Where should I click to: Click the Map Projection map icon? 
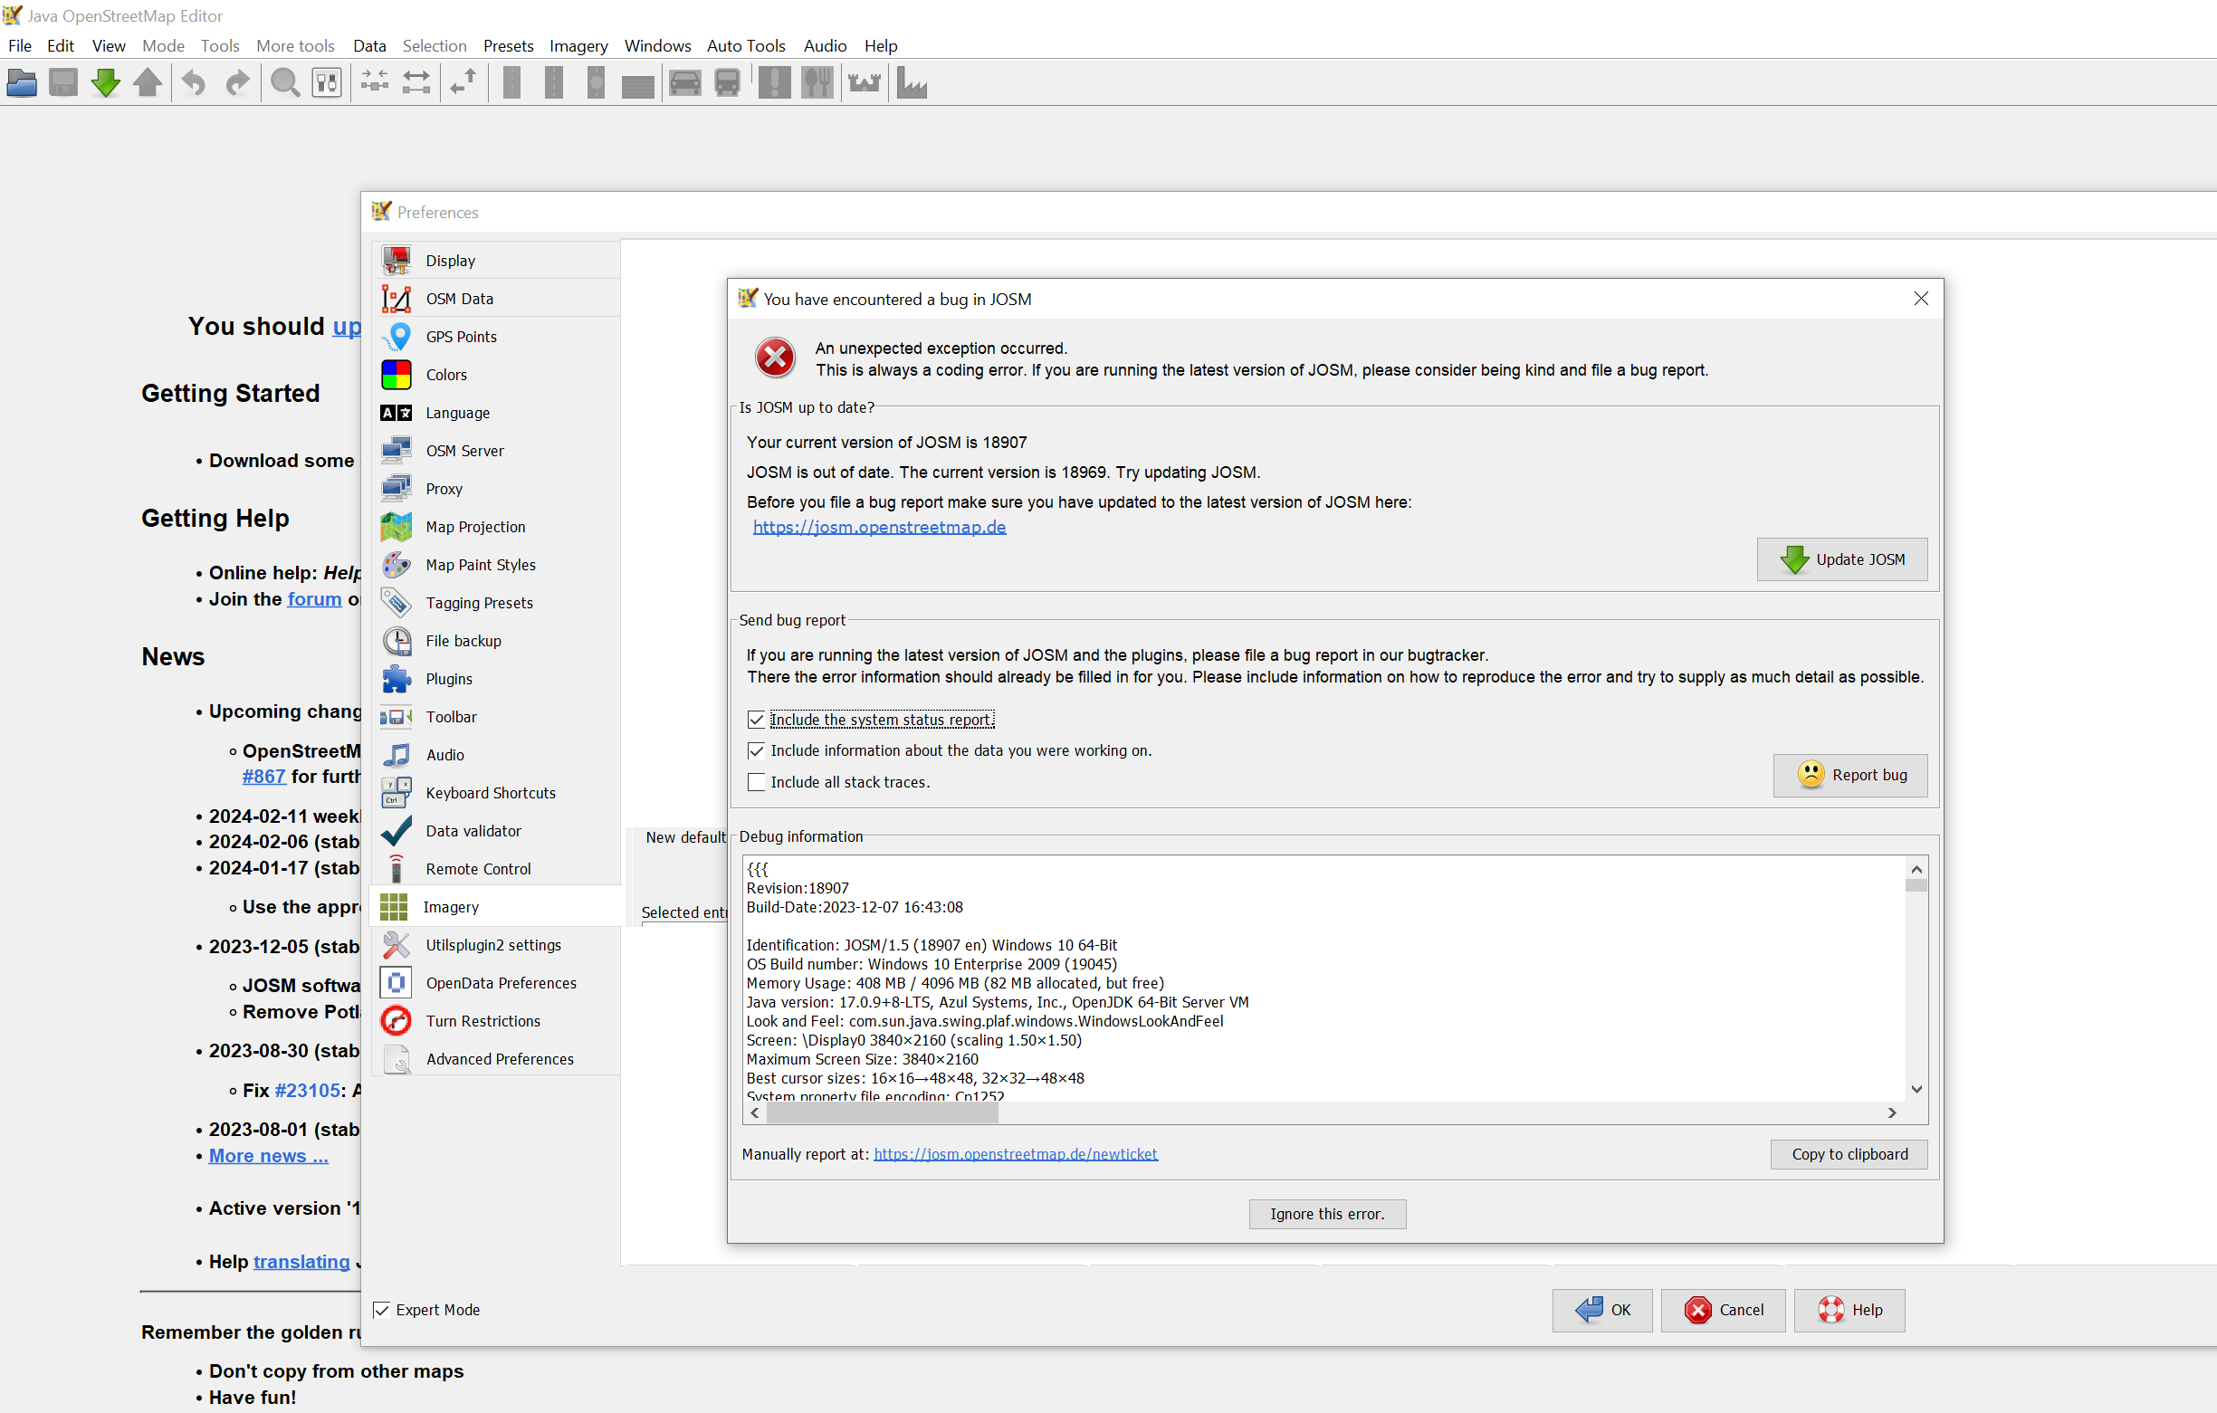pyautogui.click(x=396, y=527)
